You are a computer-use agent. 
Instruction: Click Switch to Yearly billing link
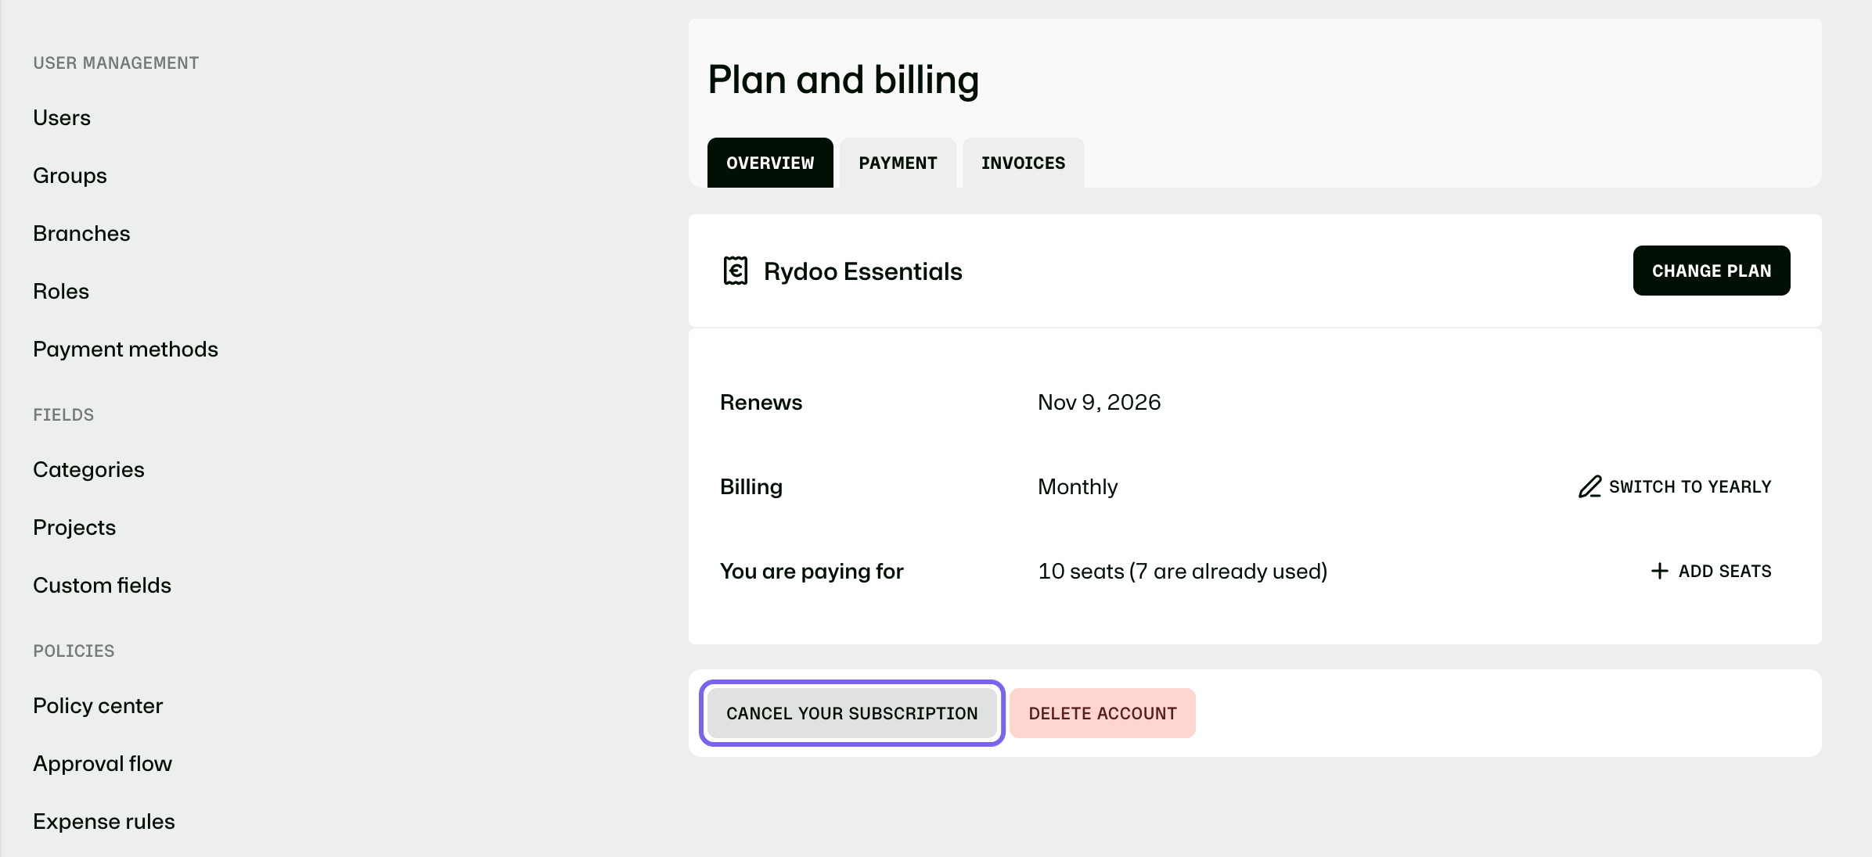click(x=1675, y=486)
